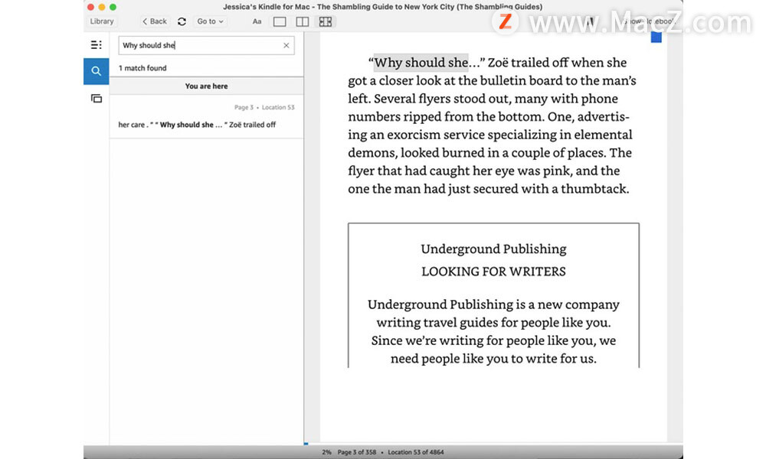The width and height of the screenshot is (766, 459).
Task: Click 'Location 53 of 4864' in the status bar
Action: click(416, 452)
